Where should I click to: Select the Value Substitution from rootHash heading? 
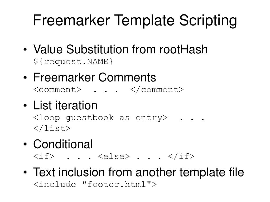[x=120, y=49]
